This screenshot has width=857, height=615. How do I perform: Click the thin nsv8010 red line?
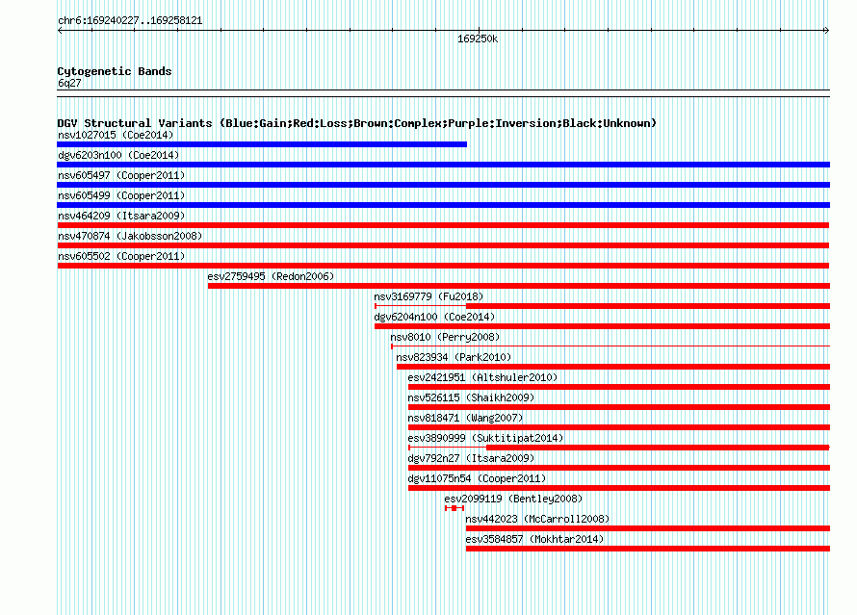point(610,346)
